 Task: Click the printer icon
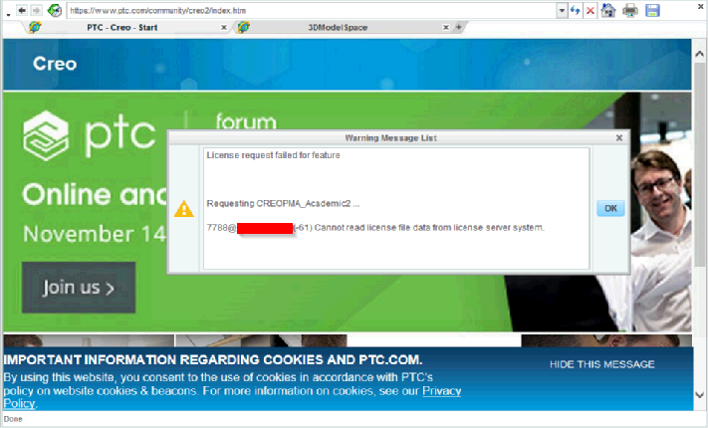pyautogui.click(x=630, y=10)
